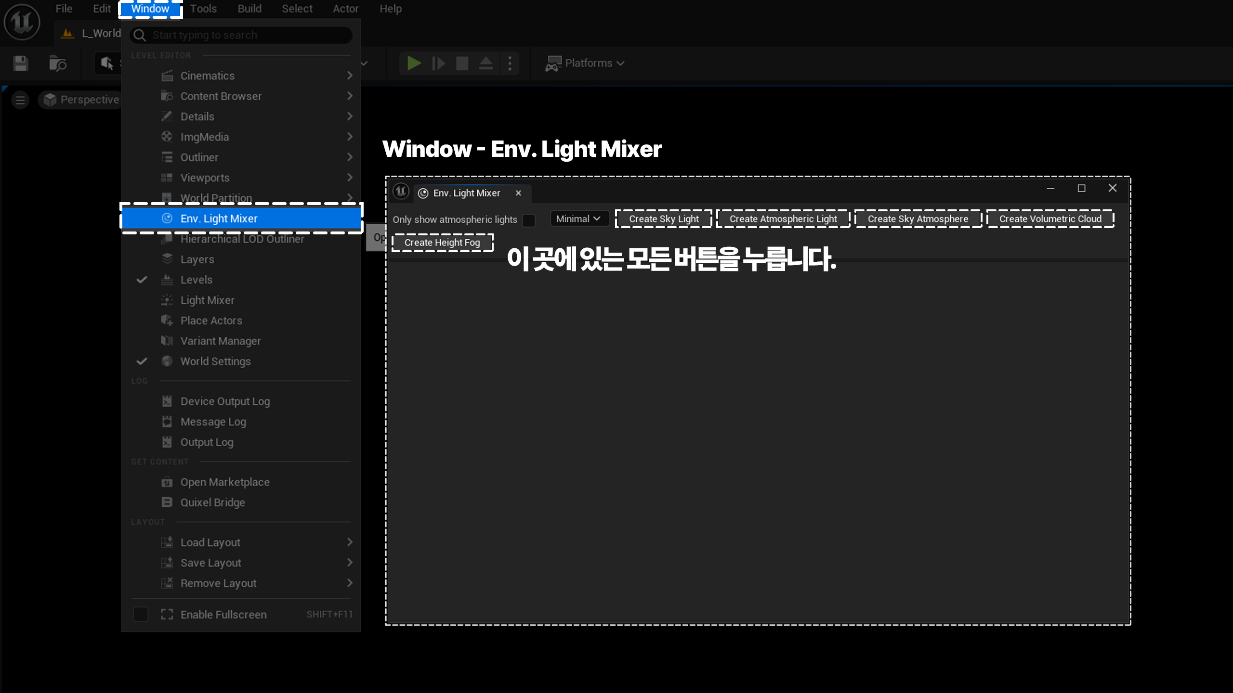Toggle Only show atmospheric lights checkbox
Screen dimensions: 1233x693
tap(529, 220)
